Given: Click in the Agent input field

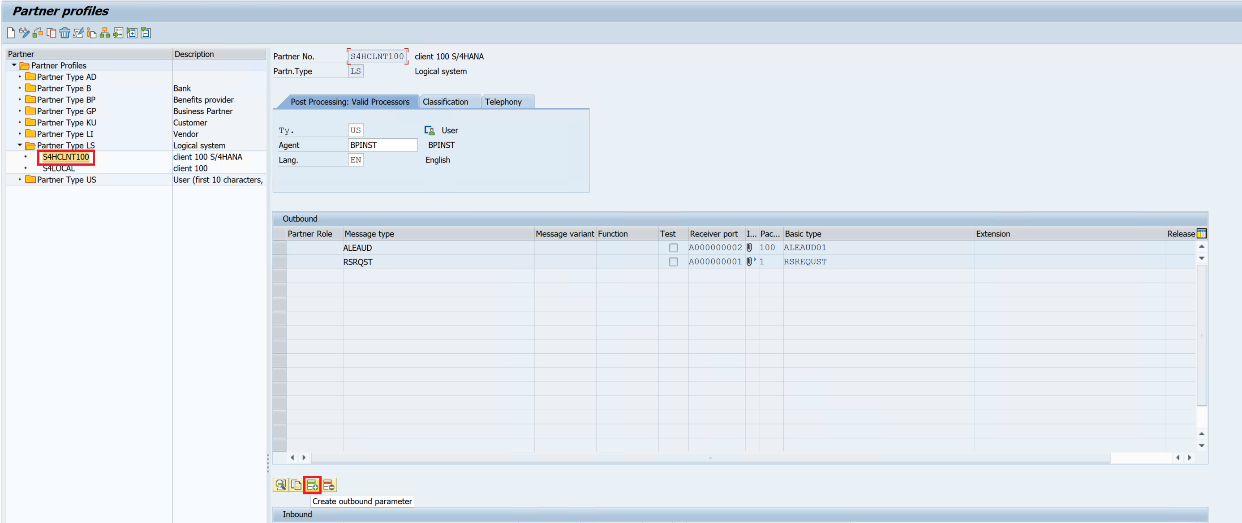Looking at the screenshot, I should (x=382, y=145).
